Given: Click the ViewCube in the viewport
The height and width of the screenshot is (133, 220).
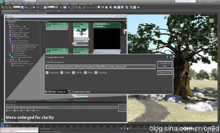Looking at the screenshot, I should (x=211, y=21).
